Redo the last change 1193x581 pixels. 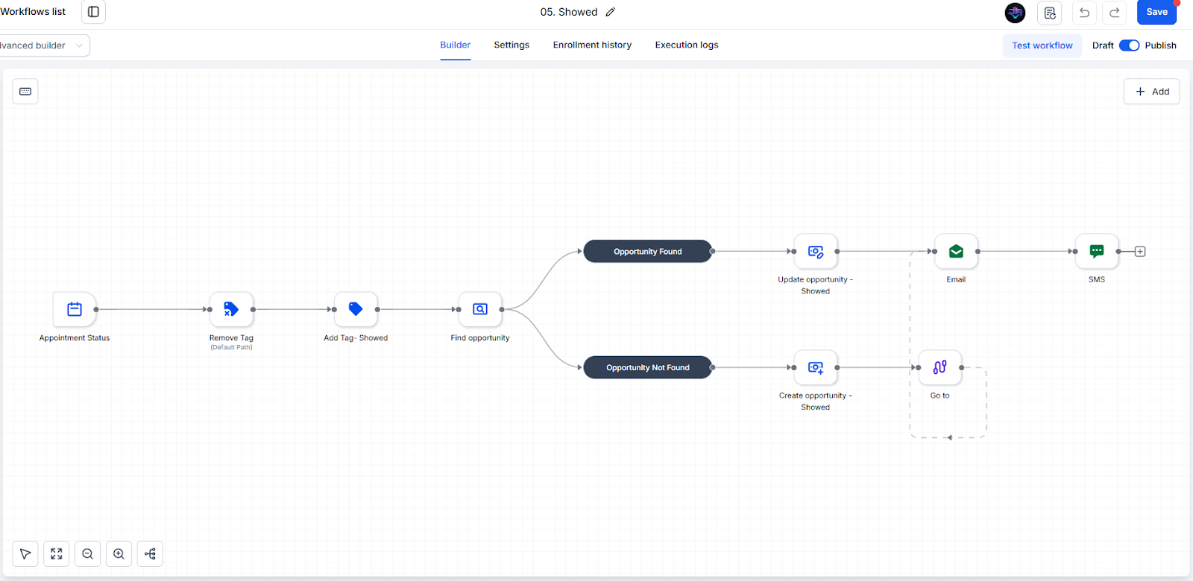click(1115, 13)
